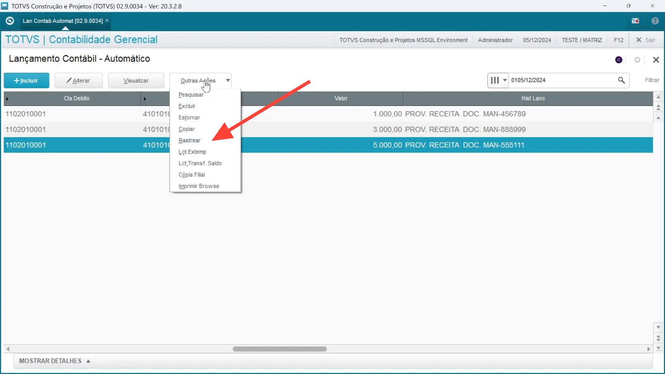Click the Filtrar button

(652, 80)
